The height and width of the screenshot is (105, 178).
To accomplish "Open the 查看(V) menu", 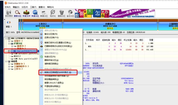I will point(42,7).
